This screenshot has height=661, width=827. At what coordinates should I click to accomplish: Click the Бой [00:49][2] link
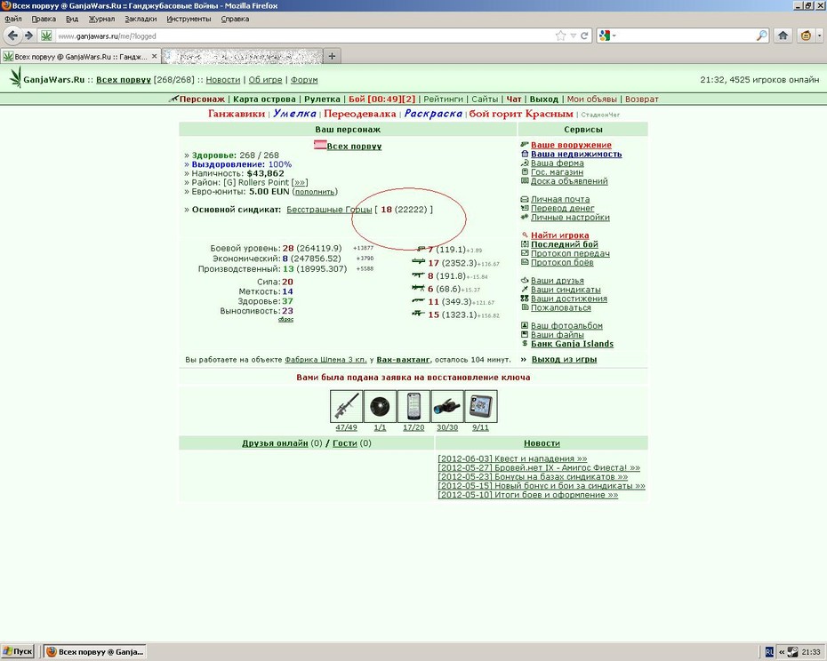pos(381,100)
